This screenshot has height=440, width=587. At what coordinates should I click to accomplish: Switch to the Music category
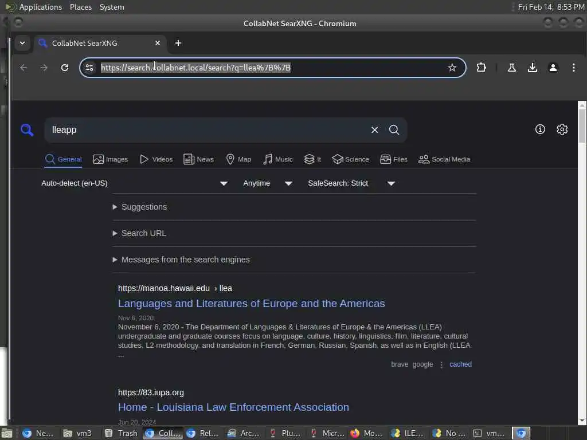278,159
